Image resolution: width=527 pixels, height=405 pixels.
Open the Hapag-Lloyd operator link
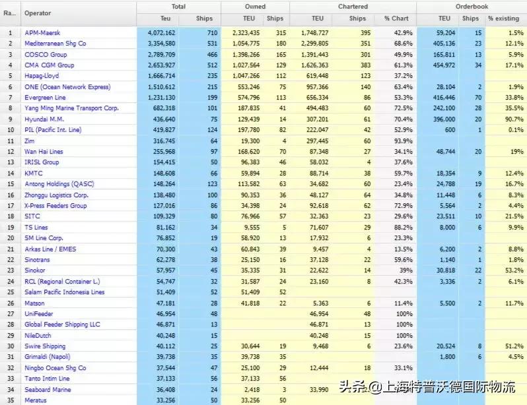point(42,76)
